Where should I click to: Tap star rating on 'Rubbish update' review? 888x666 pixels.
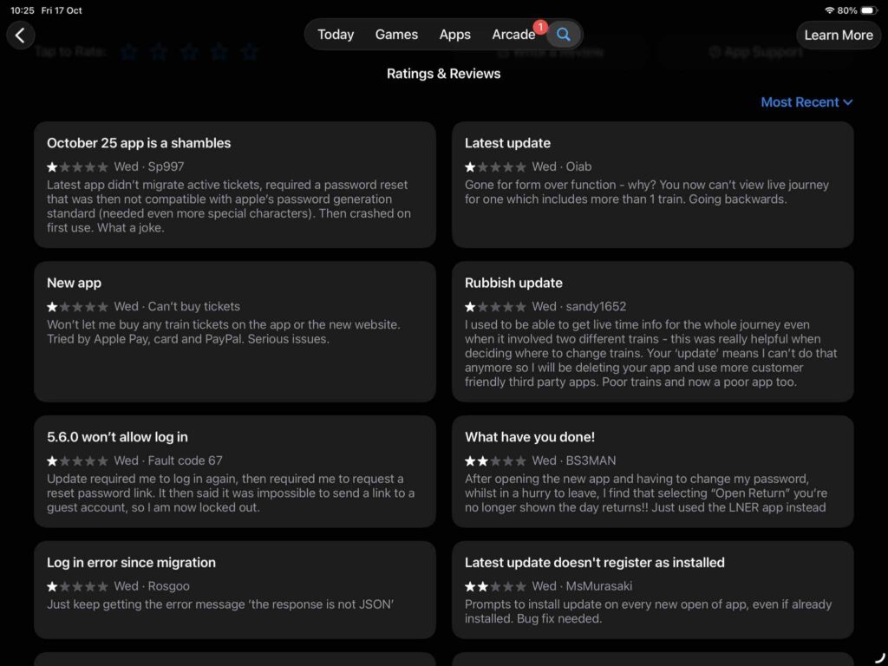[495, 306]
